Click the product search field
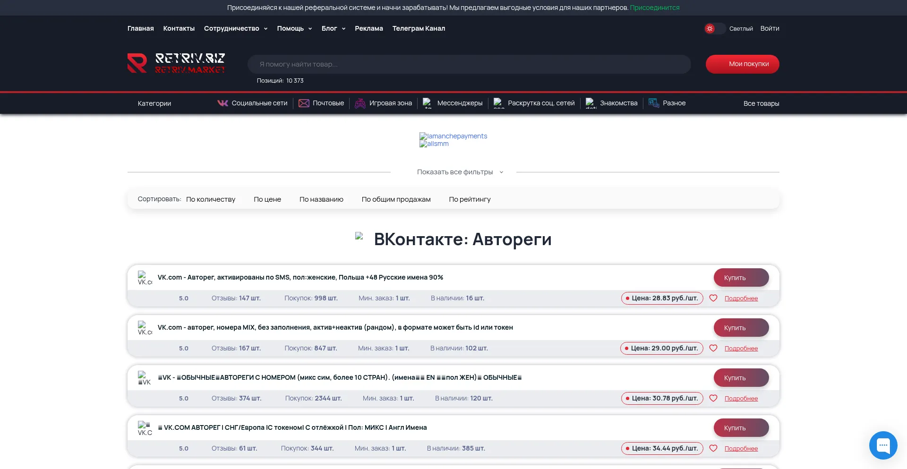 [x=469, y=64]
